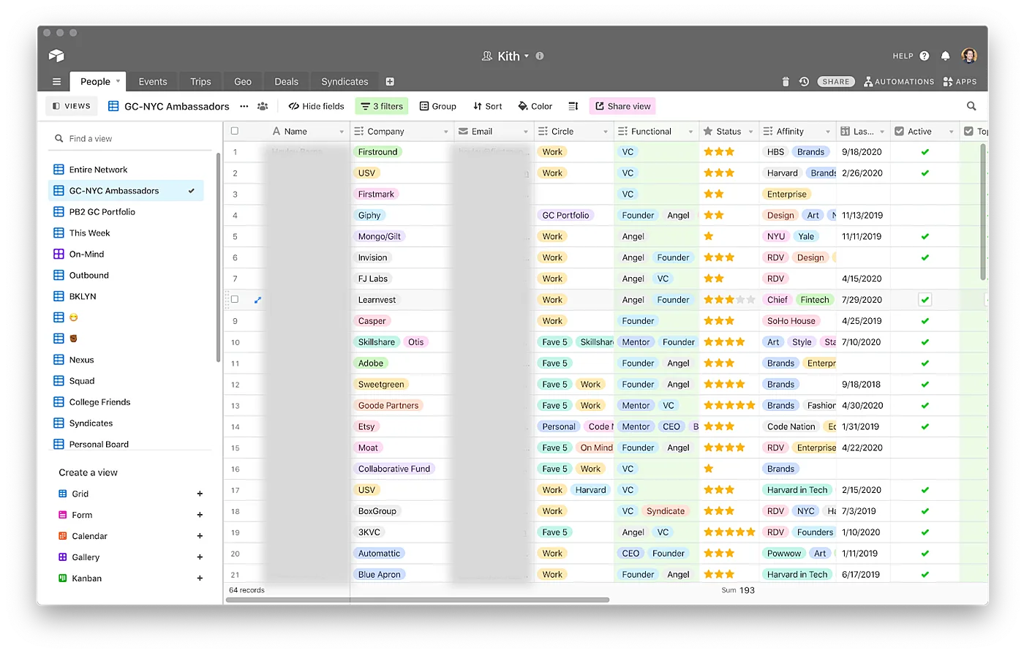
Task: Switch to the Syndicates table tab
Action: point(345,82)
